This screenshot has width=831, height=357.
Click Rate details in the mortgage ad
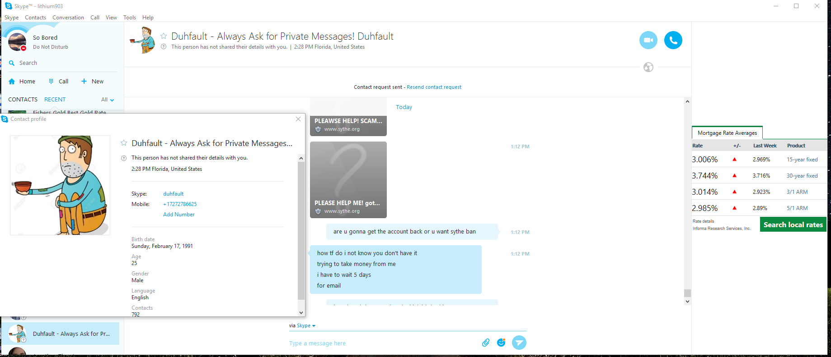point(704,221)
